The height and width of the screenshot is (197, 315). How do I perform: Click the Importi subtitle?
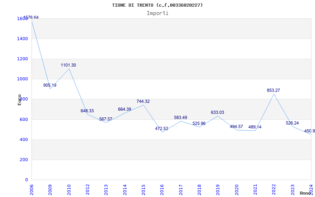point(157,13)
